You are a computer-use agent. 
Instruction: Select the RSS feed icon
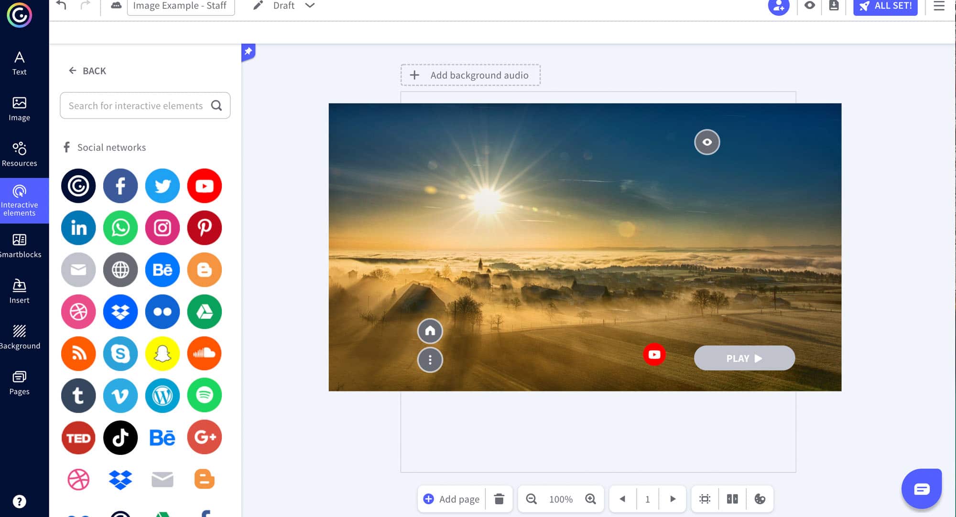pos(78,354)
